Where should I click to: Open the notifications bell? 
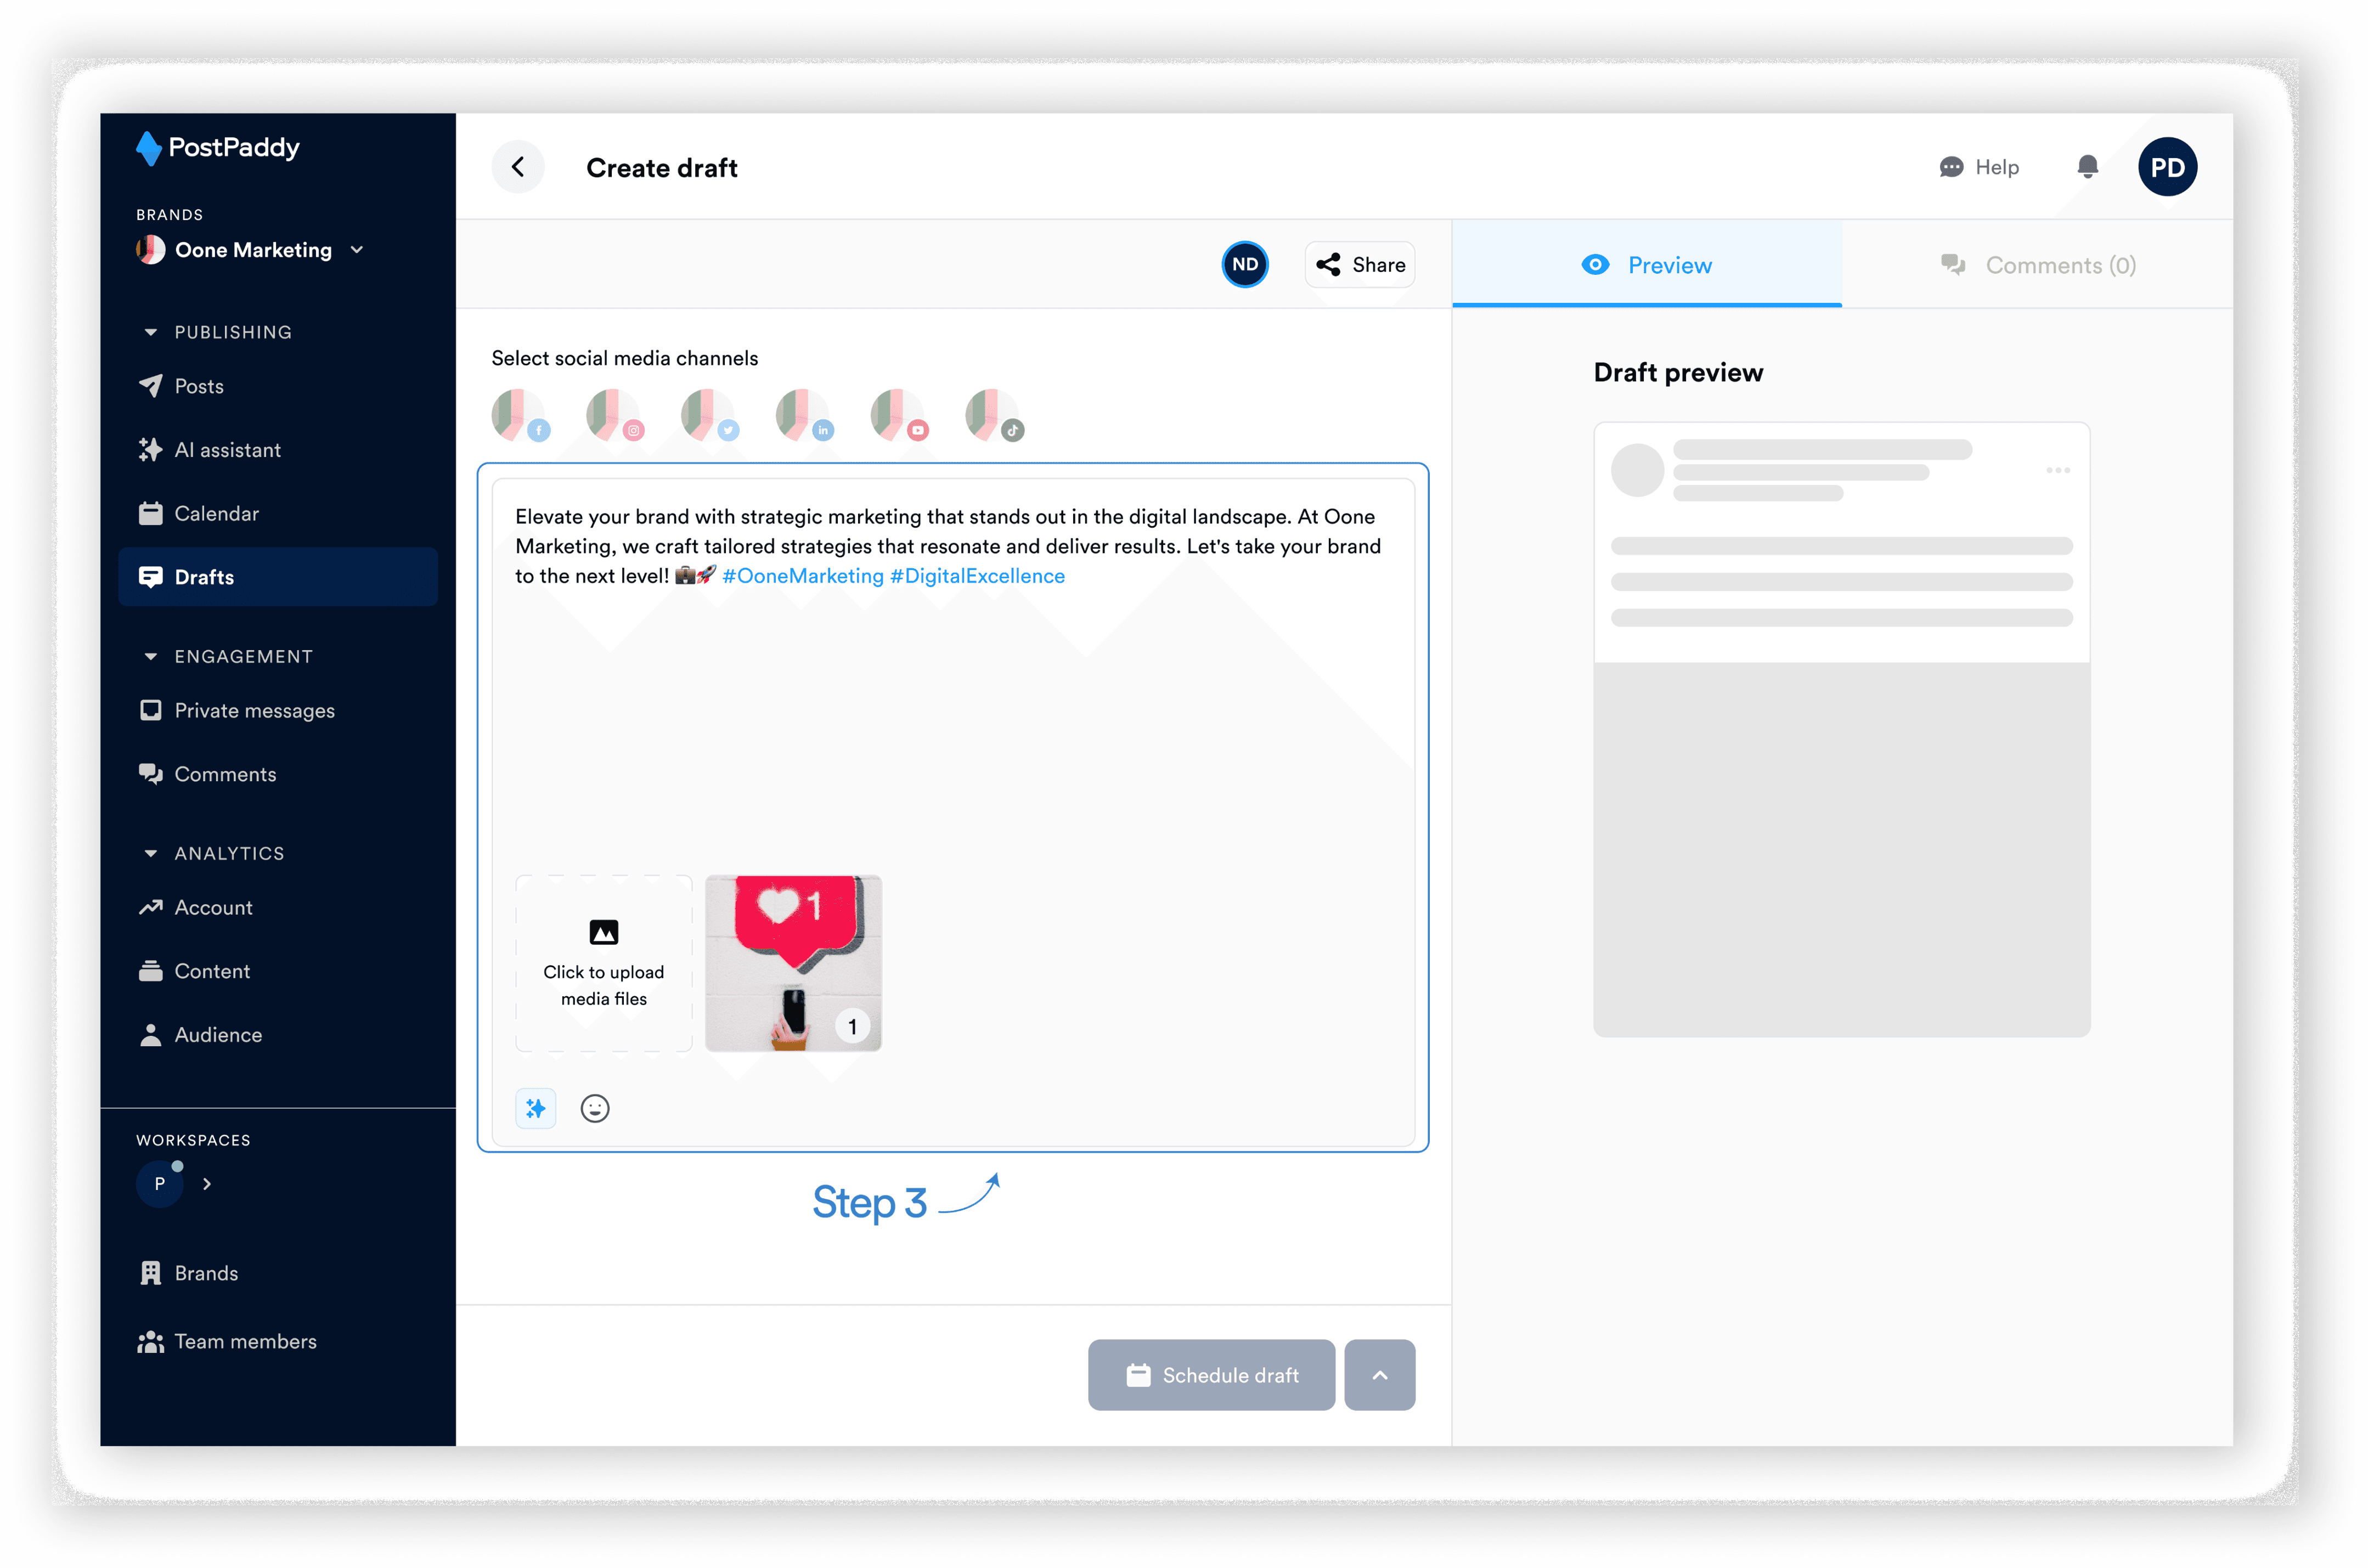2087,167
